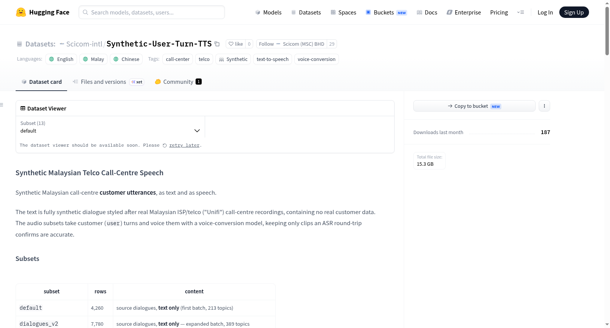
Task: Expand the navigation overflow menu icon
Action: 520,12
